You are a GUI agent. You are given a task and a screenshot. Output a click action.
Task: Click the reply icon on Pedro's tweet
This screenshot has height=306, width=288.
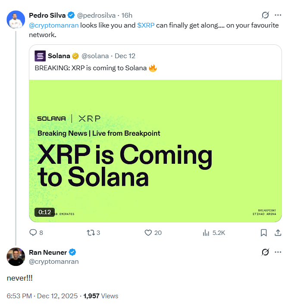(x=33, y=233)
